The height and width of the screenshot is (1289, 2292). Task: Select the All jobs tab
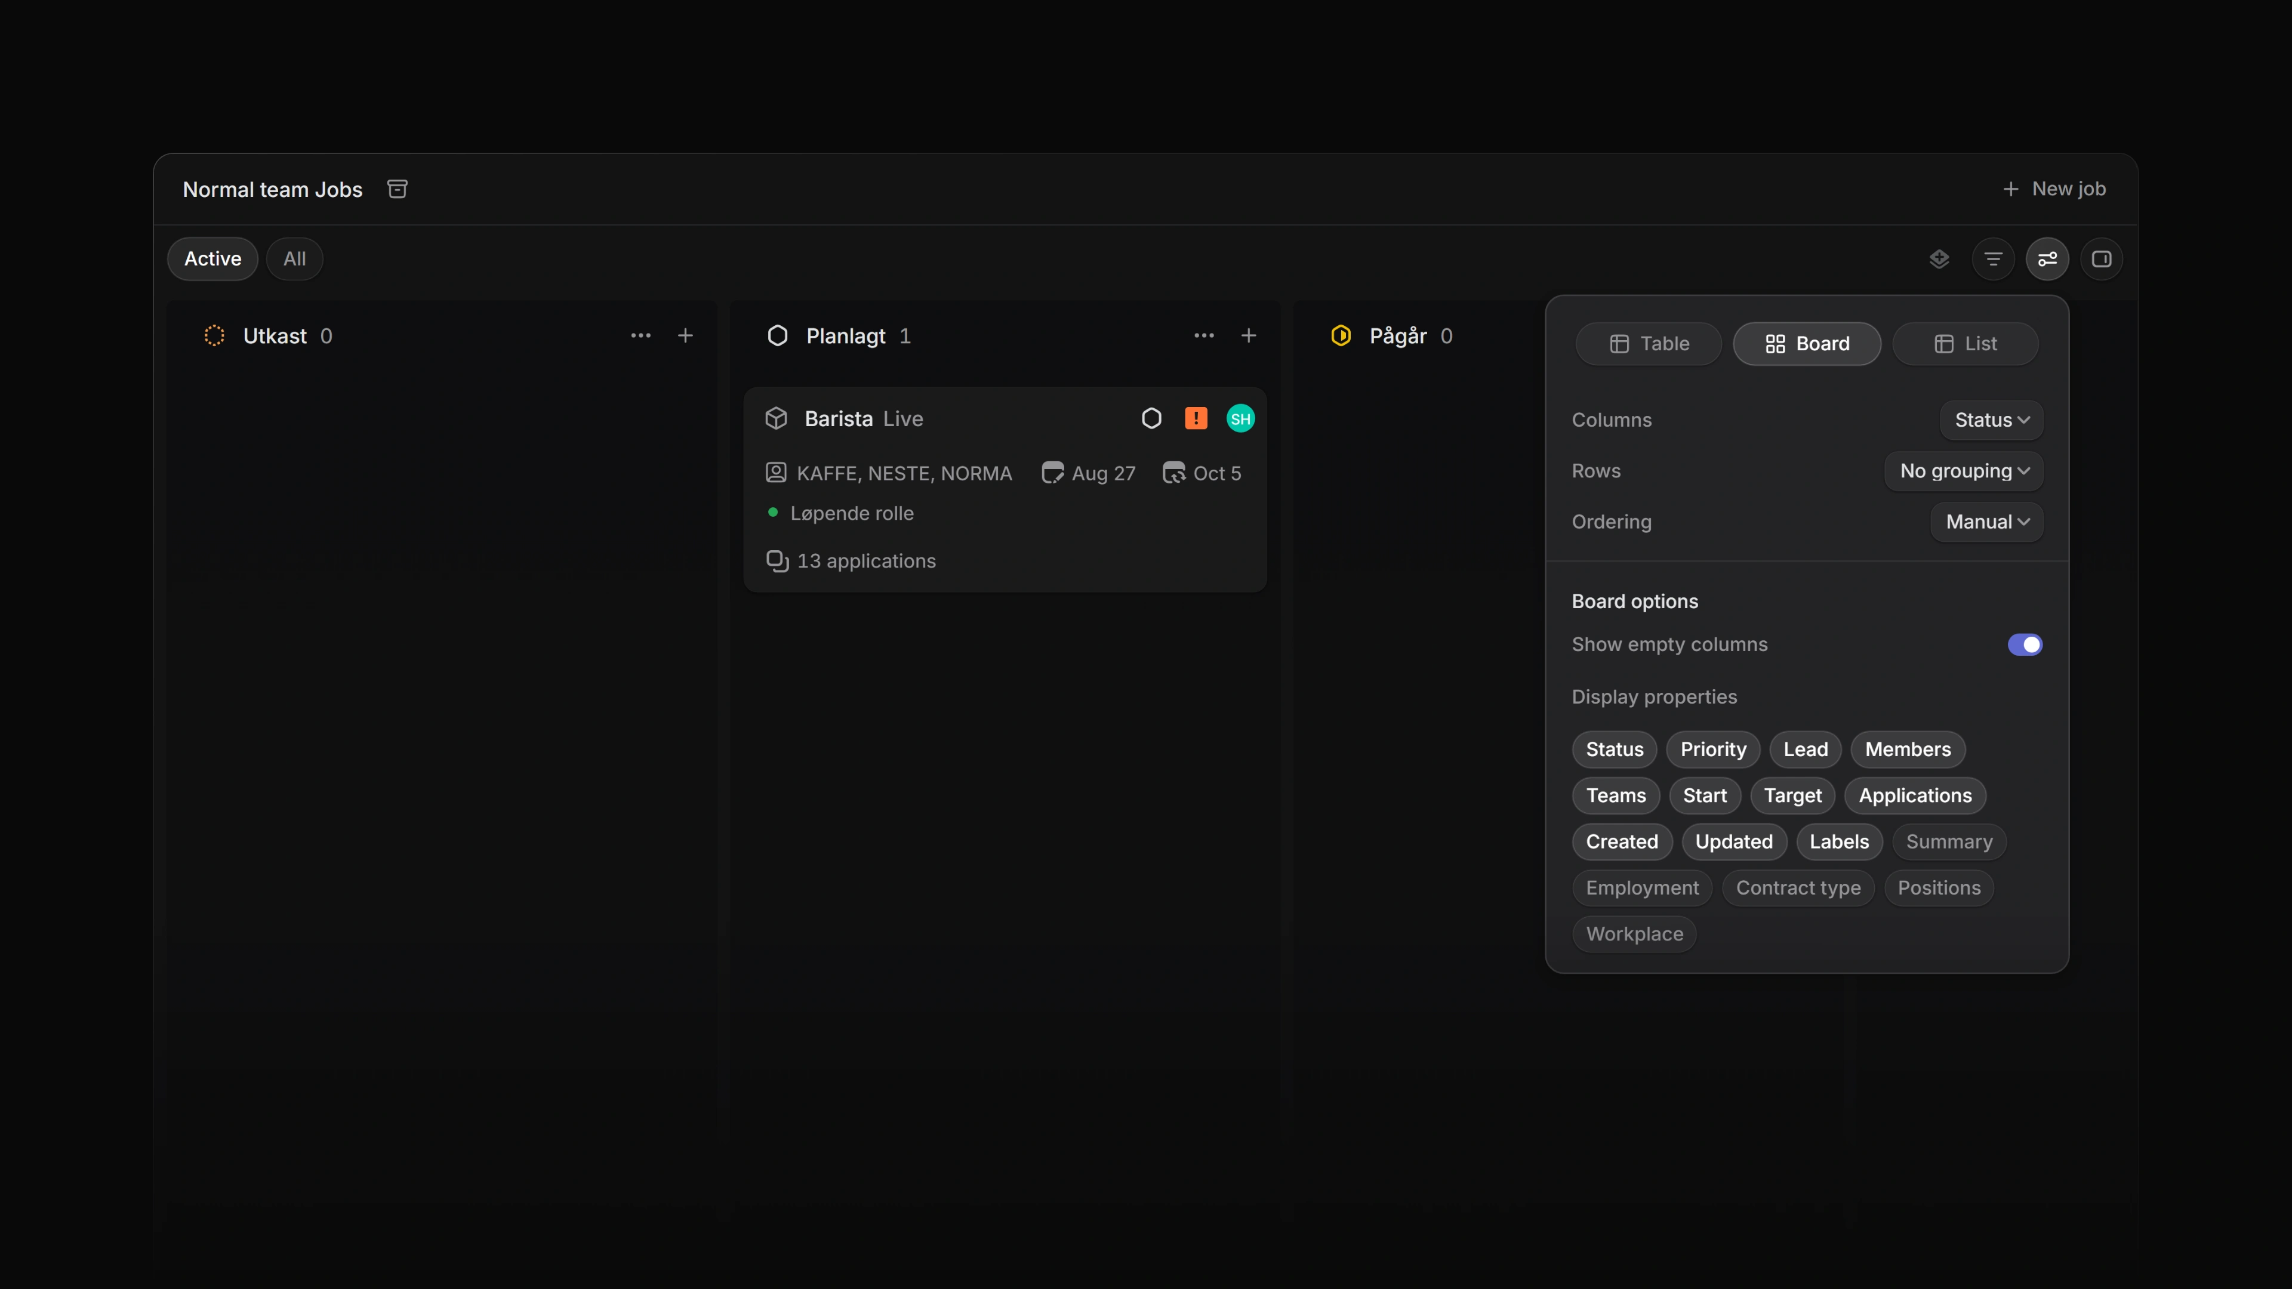(294, 259)
